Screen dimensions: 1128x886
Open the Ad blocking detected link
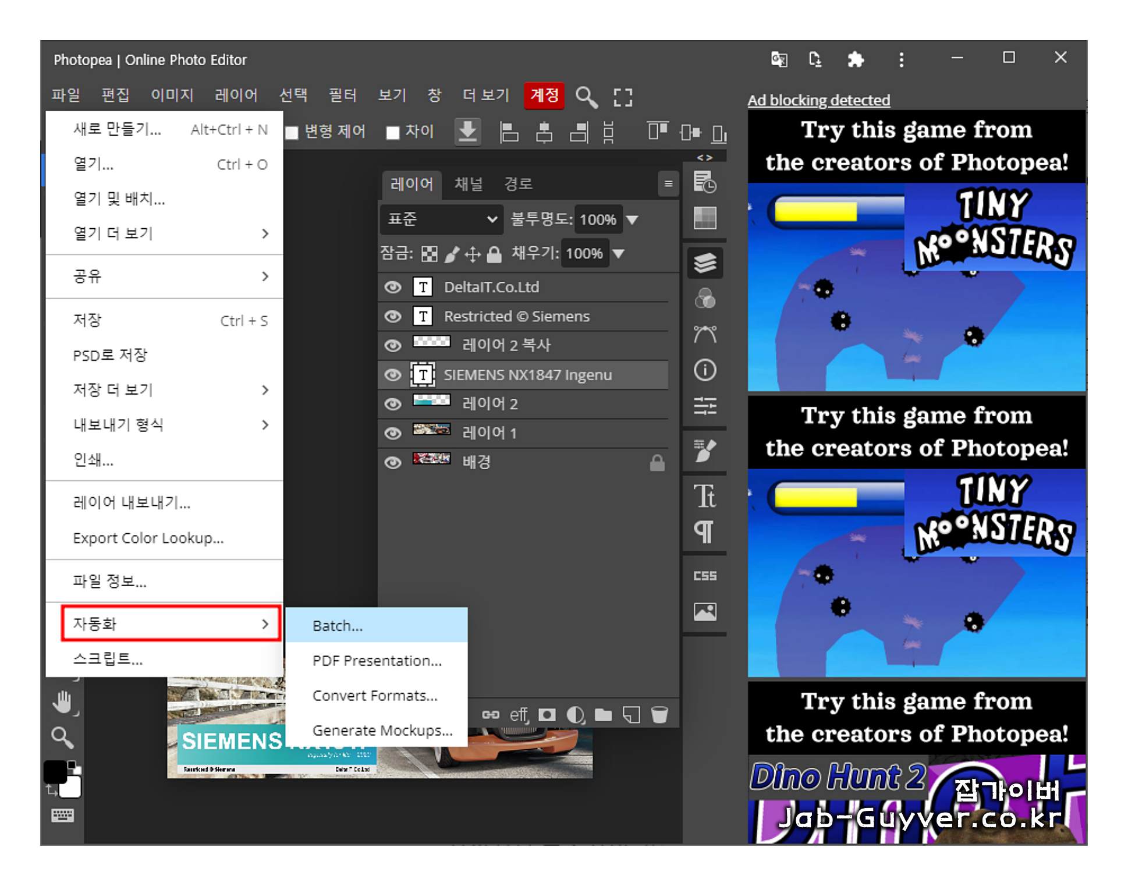[818, 100]
